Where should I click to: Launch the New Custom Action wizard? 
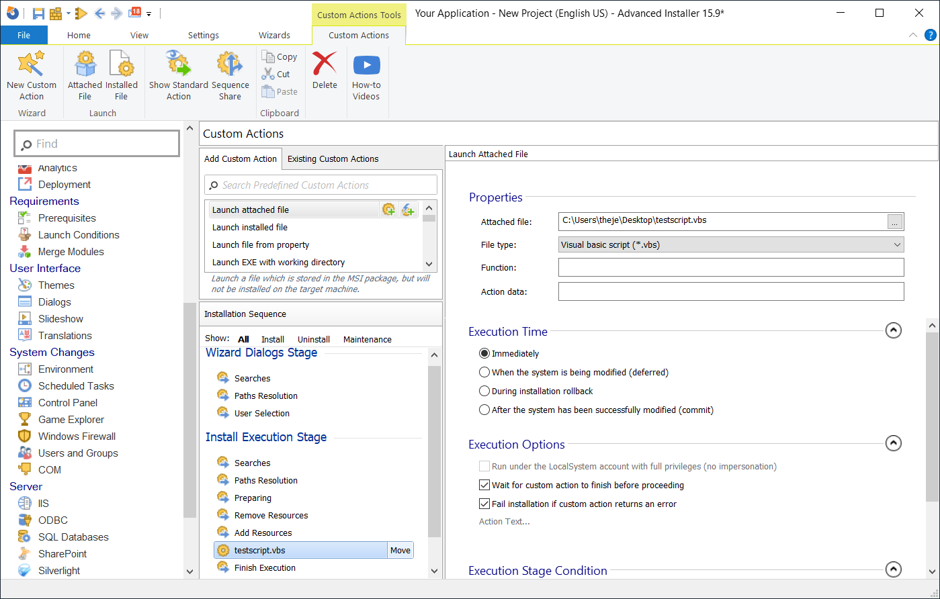tap(31, 76)
